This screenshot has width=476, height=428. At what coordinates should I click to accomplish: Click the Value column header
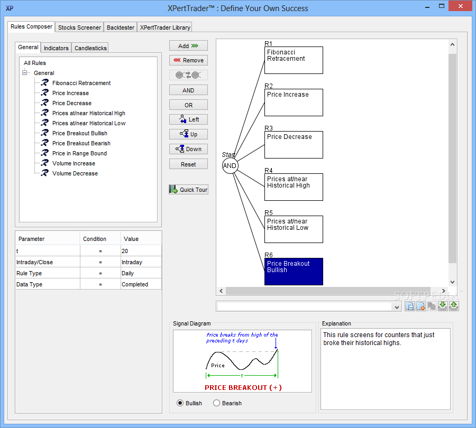coord(141,239)
